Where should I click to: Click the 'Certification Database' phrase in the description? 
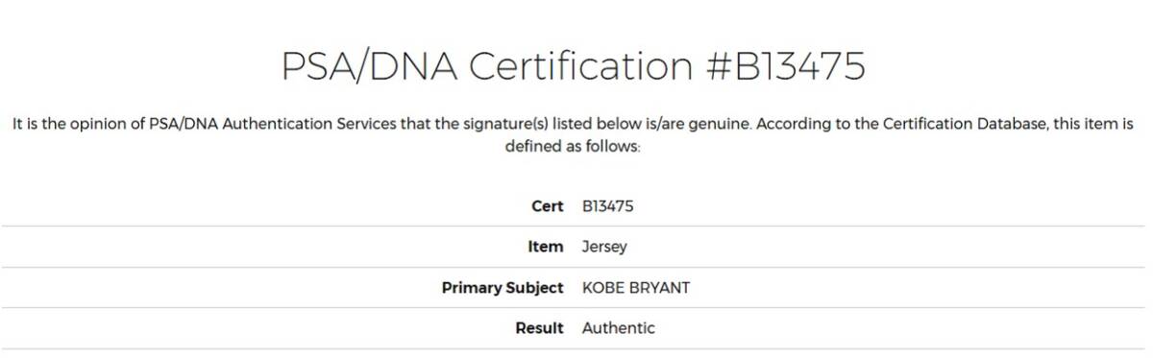960,125
